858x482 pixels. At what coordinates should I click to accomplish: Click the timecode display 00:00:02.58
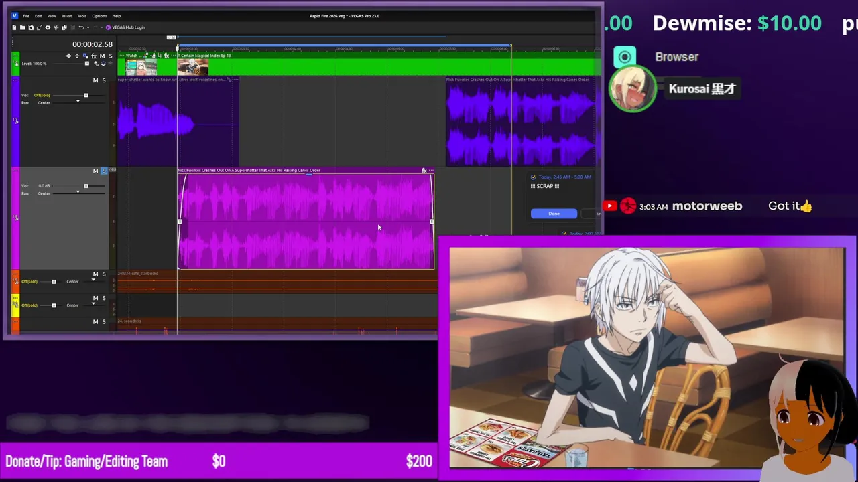click(x=93, y=44)
